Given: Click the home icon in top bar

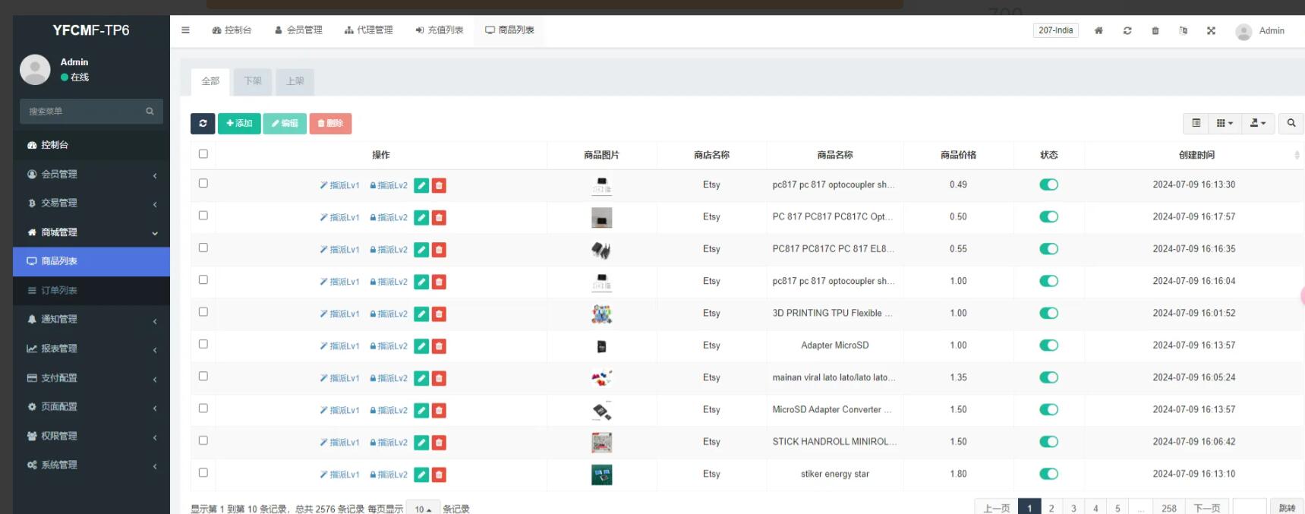Looking at the screenshot, I should (1099, 30).
